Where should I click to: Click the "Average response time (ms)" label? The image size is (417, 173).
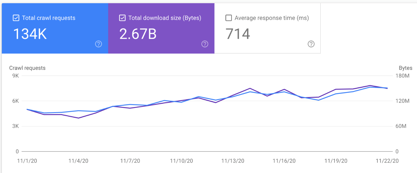coord(271,18)
